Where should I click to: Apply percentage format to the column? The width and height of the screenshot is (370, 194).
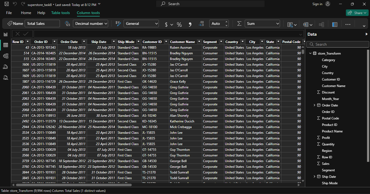[179, 24]
